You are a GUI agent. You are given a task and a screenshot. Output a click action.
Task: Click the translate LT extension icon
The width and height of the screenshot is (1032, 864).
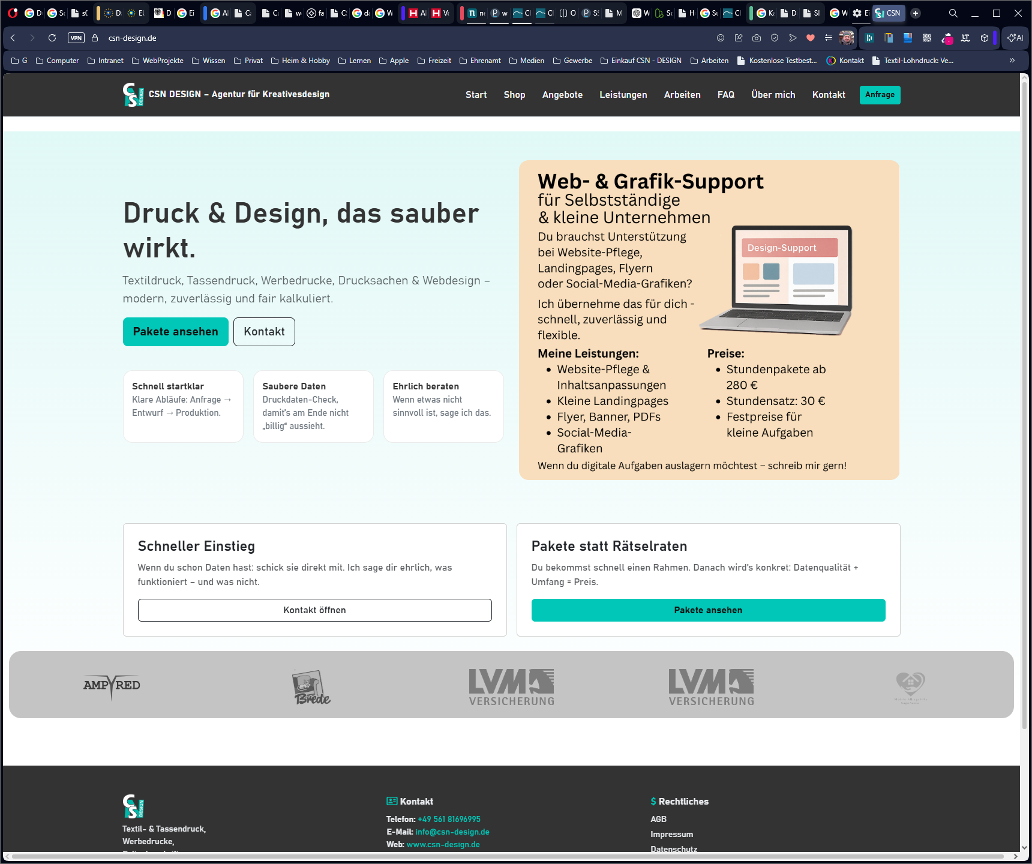[x=965, y=38]
